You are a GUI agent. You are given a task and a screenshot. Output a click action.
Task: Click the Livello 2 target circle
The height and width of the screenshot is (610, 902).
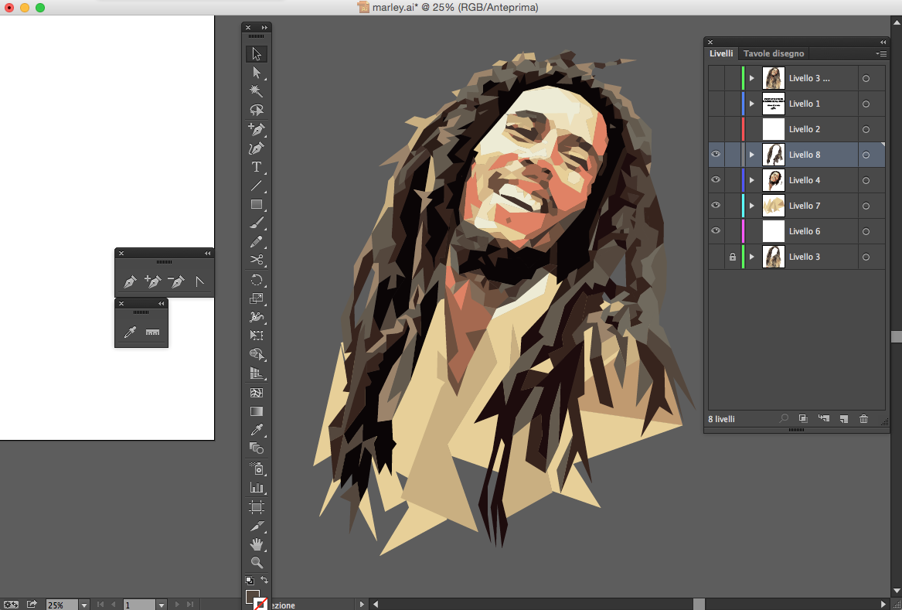pyautogui.click(x=866, y=129)
